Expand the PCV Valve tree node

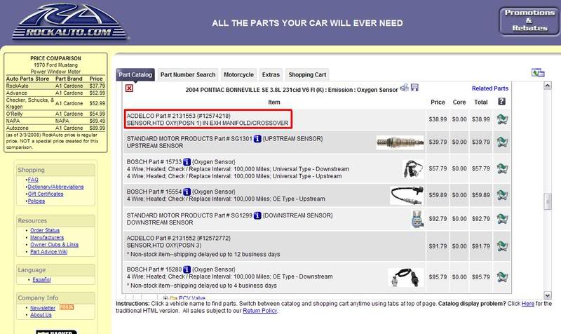tap(165, 298)
